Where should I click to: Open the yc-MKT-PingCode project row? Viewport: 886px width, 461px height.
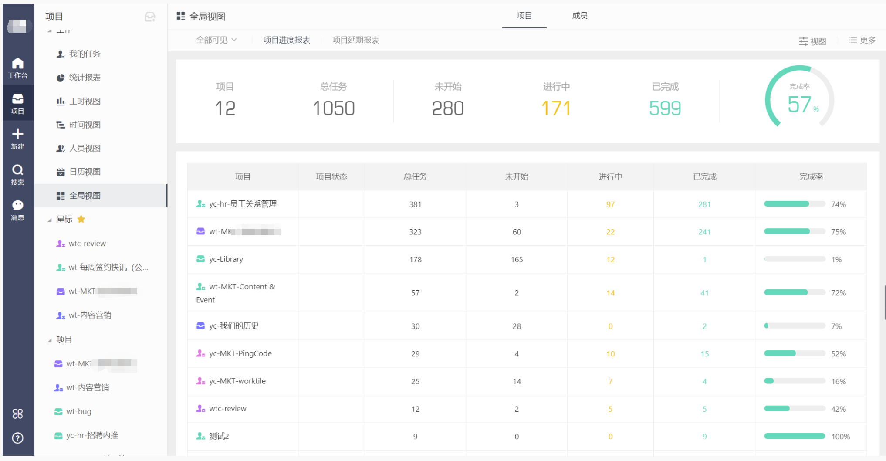coord(240,353)
